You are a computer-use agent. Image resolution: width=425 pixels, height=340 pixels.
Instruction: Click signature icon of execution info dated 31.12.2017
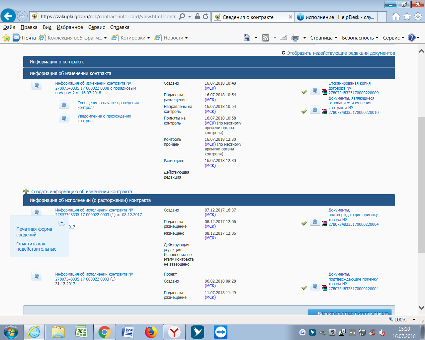37,276
